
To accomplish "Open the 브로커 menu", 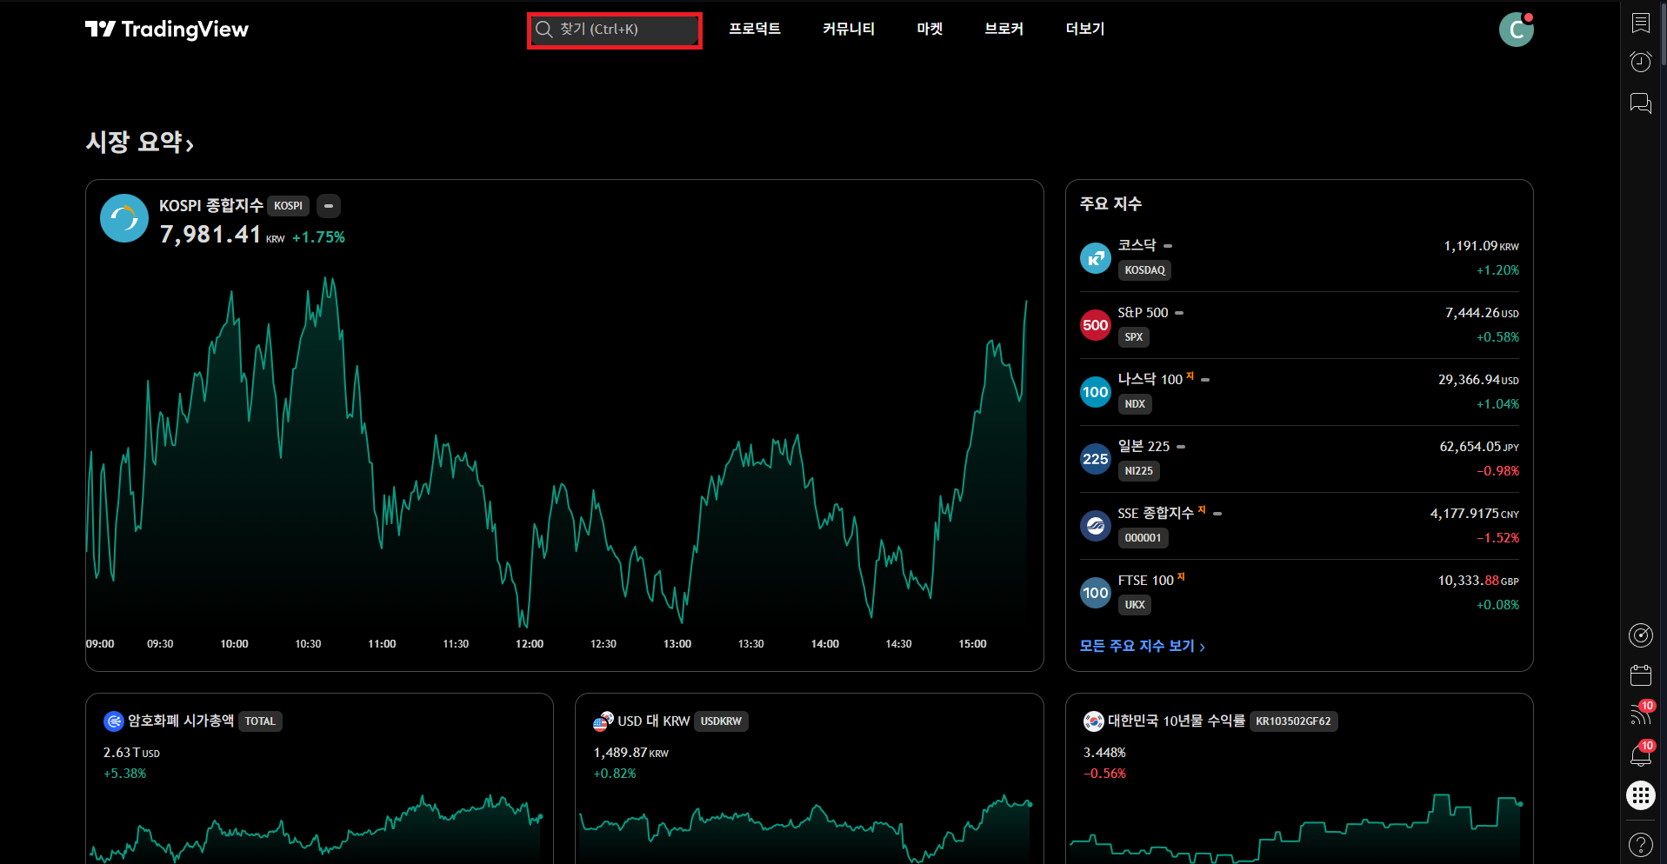I will coord(1004,29).
